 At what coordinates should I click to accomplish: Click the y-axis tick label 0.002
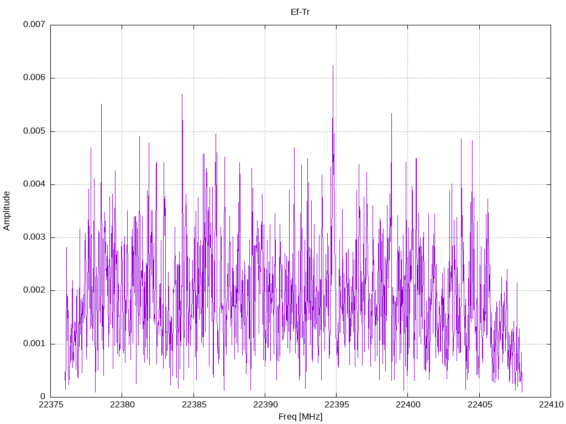34,290
